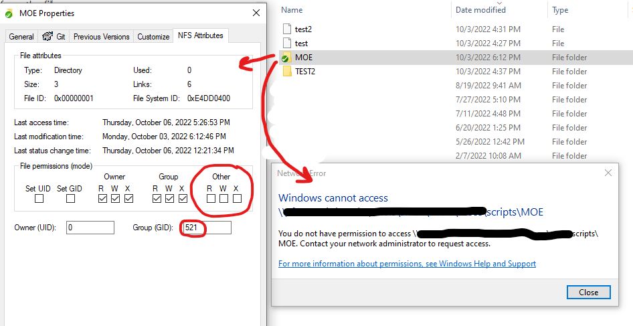633x326 pixels.
Task: Click the test2 file icon
Action: click(x=287, y=29)
